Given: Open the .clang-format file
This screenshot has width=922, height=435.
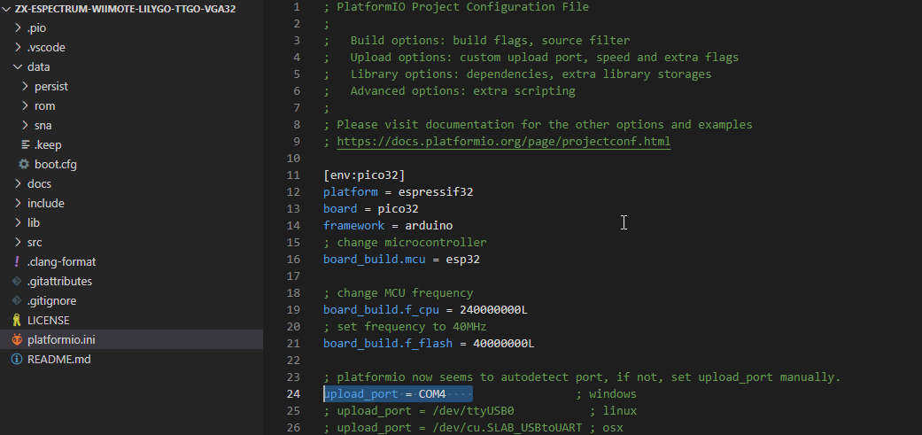Looking at the screenshot, I should pyautogui.click(x=62, y=261).
